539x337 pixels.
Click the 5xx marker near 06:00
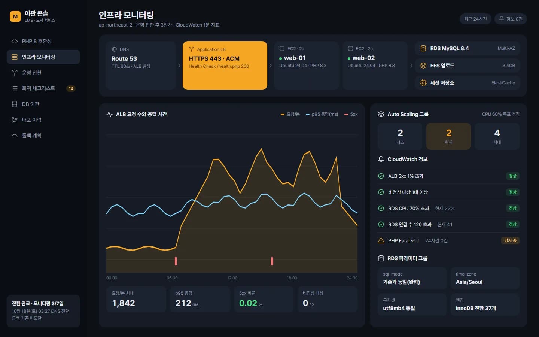[x=176, y=261]
